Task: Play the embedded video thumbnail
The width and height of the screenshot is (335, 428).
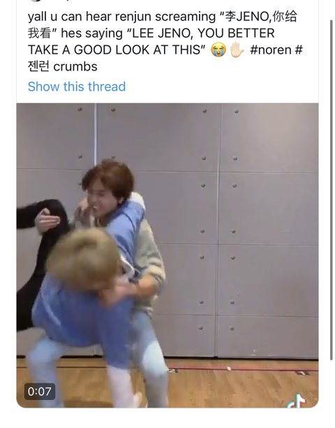Action: pyautogui.click(x=167, y=255)
